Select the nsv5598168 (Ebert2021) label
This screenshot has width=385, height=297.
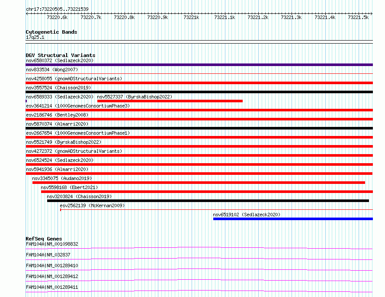click(x=69, y=187)
